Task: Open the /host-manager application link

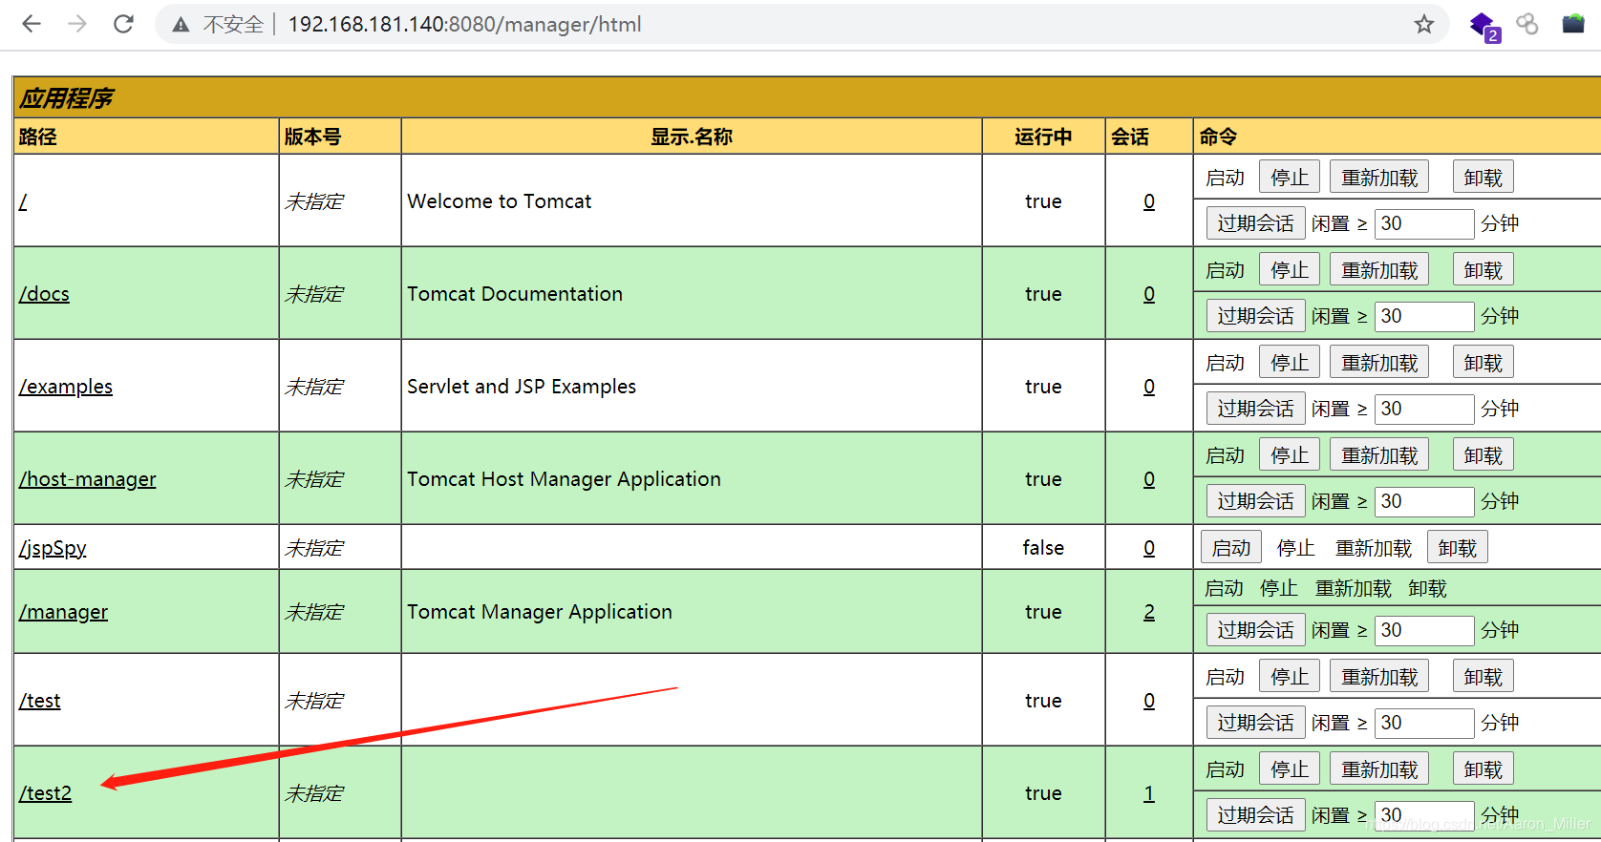Action: click(x=88, y=479)
